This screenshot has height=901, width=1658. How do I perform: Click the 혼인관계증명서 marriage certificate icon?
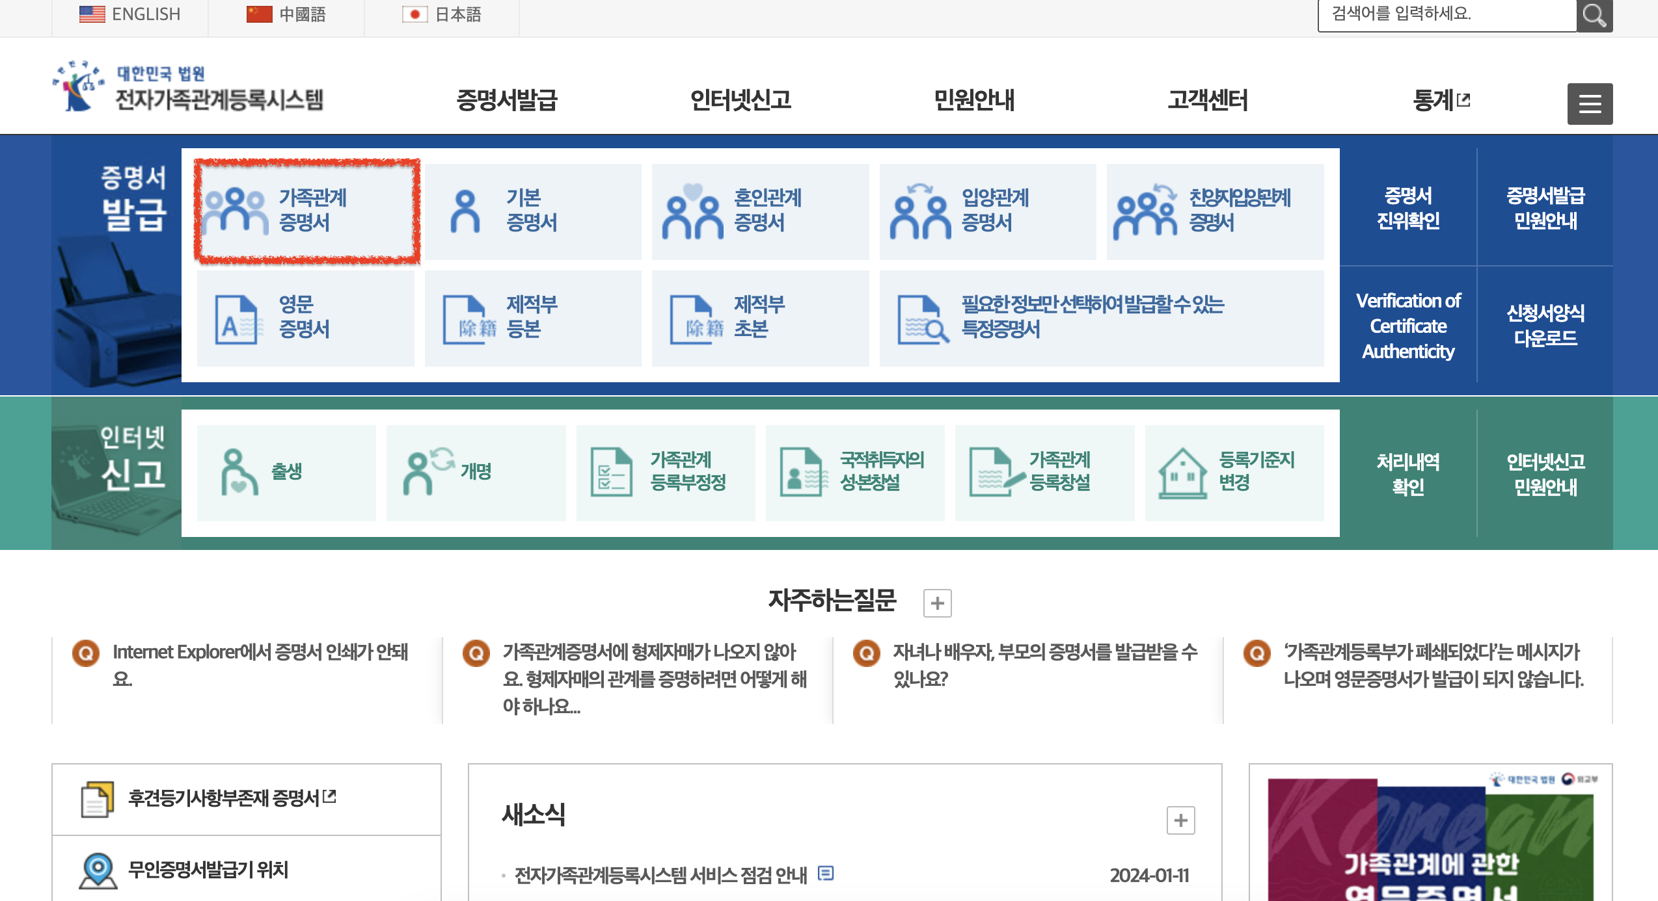click(x=760, y=209)
